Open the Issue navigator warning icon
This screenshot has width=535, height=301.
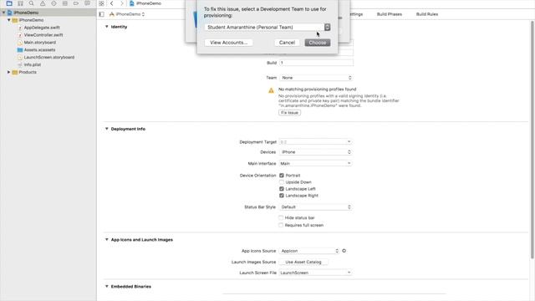(x=43, y=3)
